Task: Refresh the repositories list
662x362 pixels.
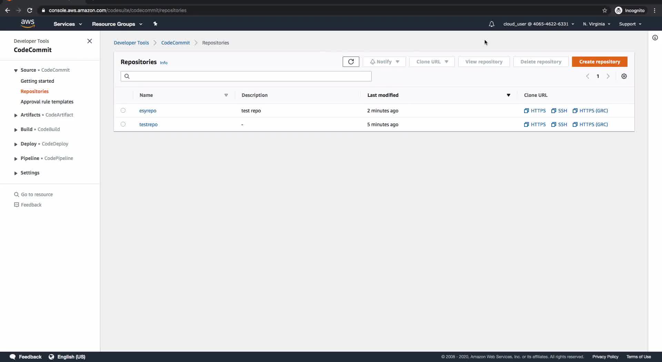Action: click(351, 62)
